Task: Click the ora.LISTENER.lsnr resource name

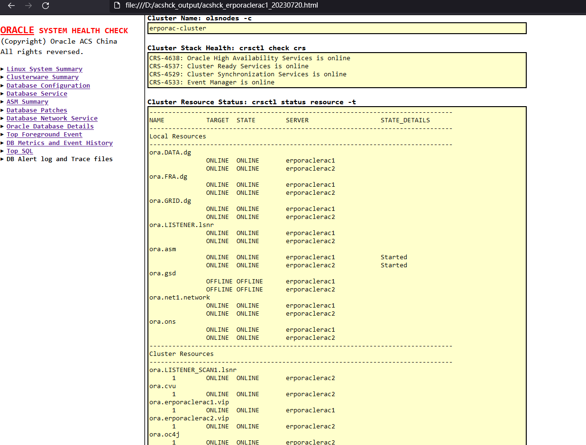Action: pyautogui.click(x=182, y=225)
